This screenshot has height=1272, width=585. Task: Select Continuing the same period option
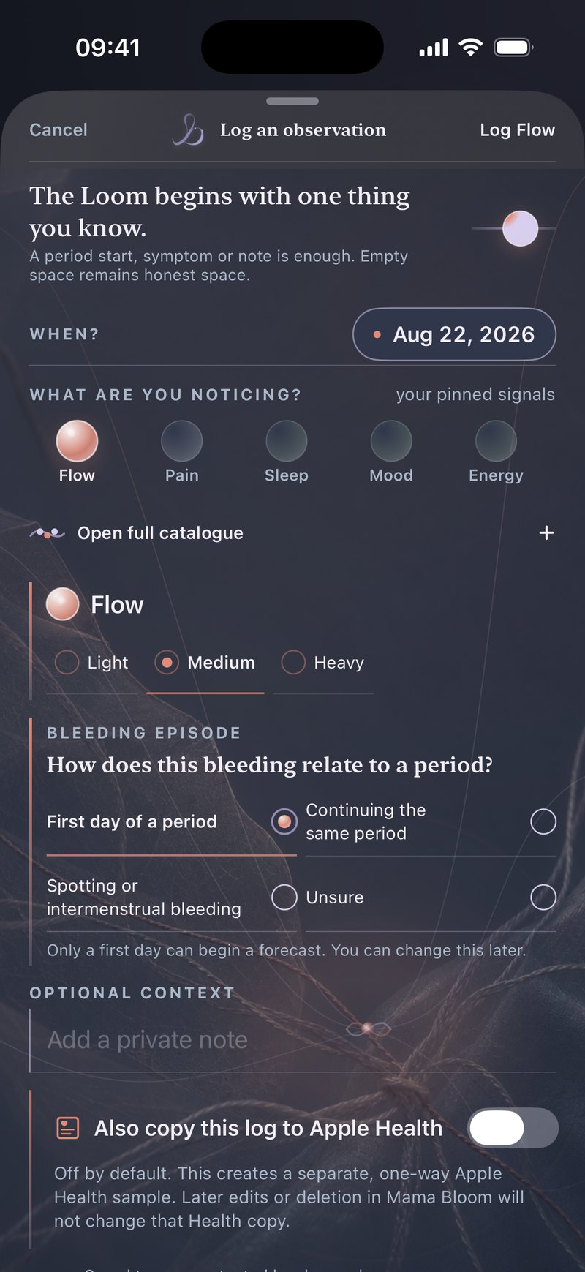coord(431,821)
